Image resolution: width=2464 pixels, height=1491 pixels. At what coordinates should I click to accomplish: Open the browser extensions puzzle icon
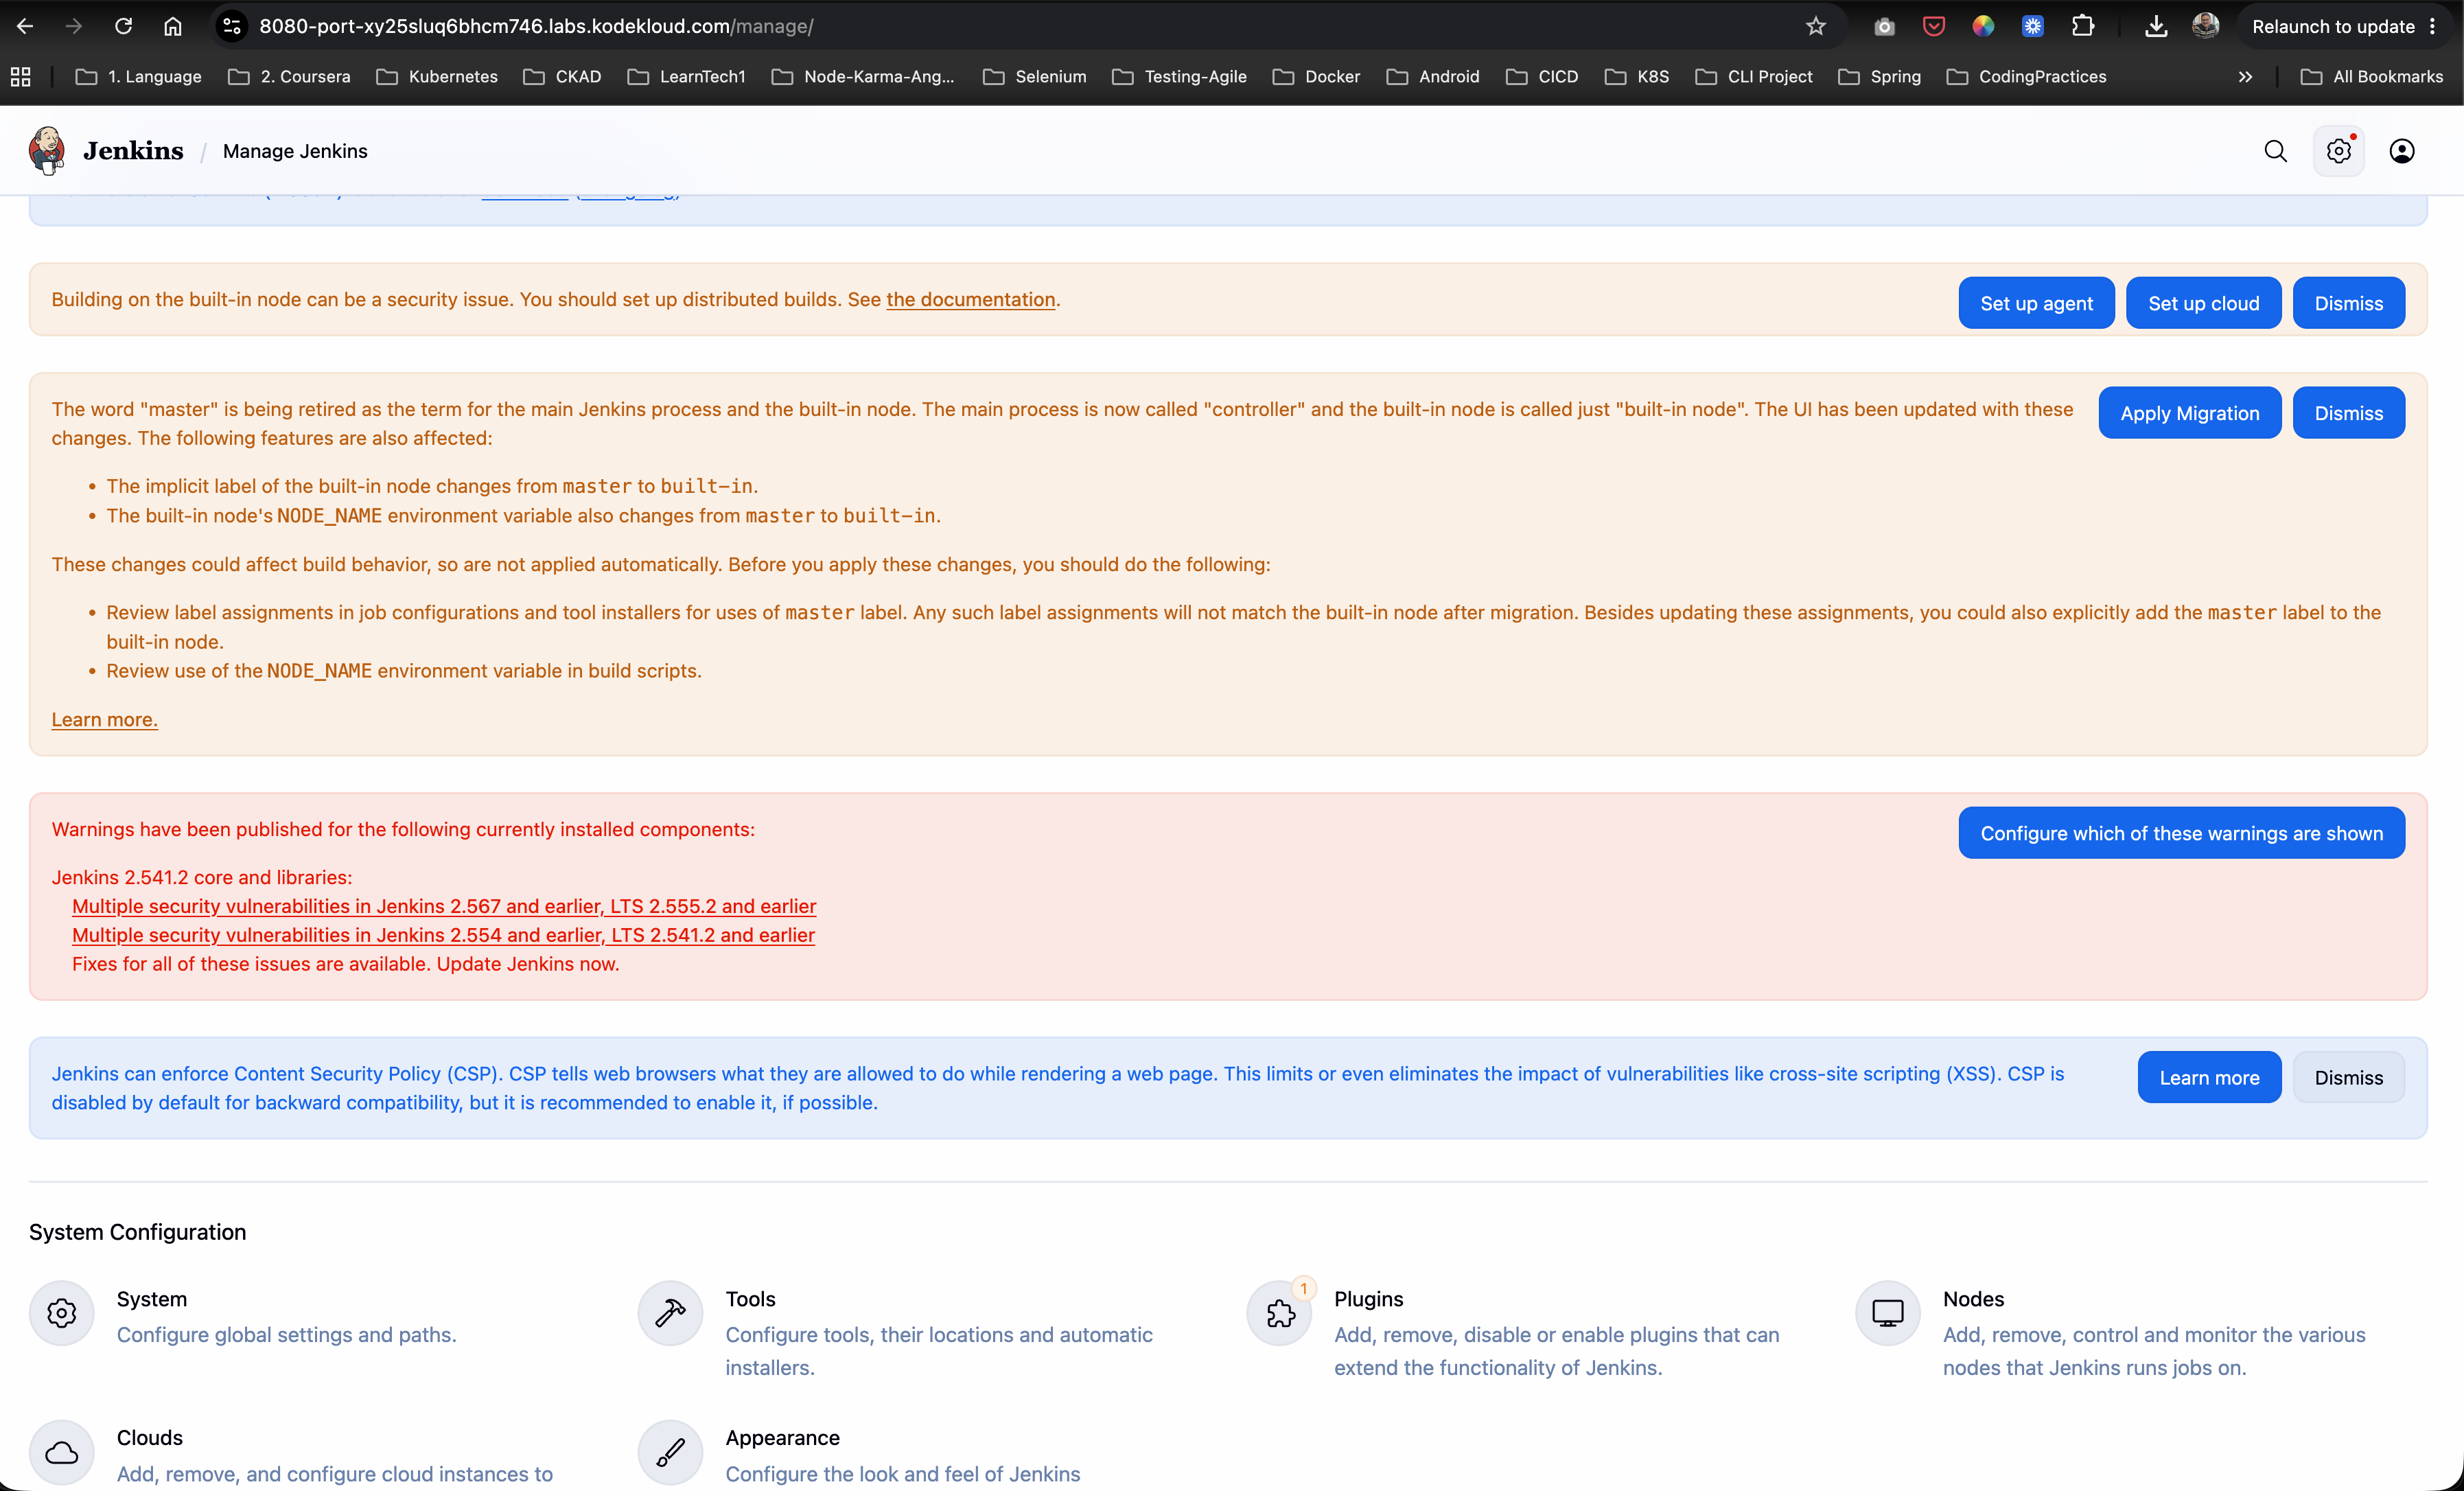[2083, 26]
